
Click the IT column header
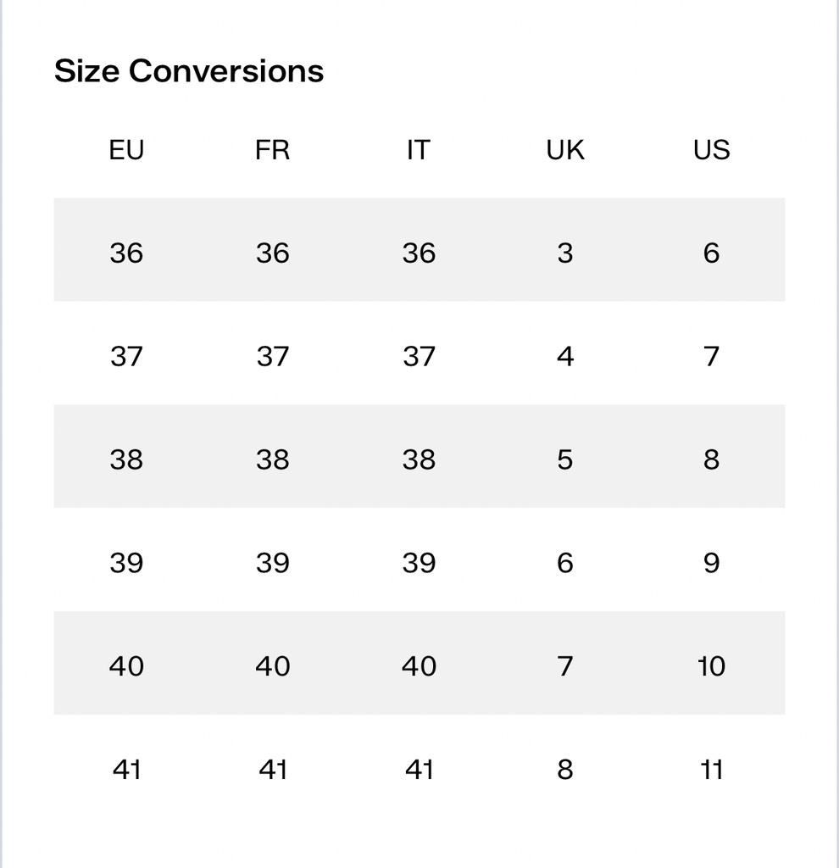coord(419,150)
